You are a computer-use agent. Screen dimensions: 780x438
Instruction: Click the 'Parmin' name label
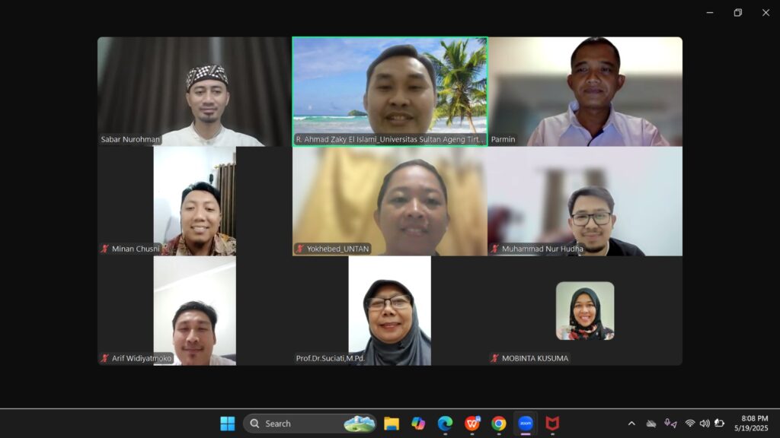[x=503, y=140]
